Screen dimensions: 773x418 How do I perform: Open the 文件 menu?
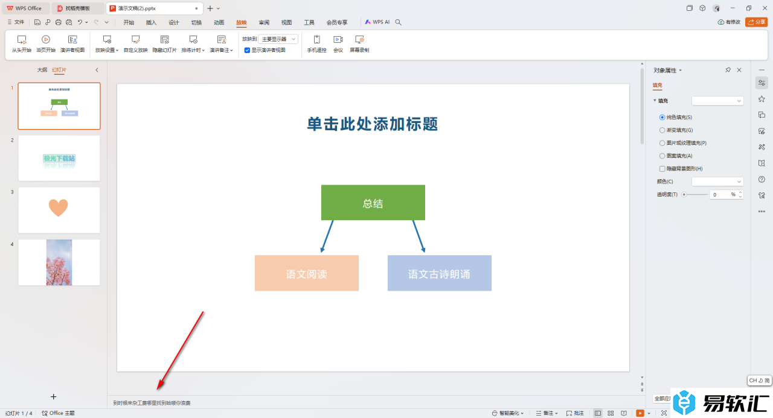pos(16,22)
